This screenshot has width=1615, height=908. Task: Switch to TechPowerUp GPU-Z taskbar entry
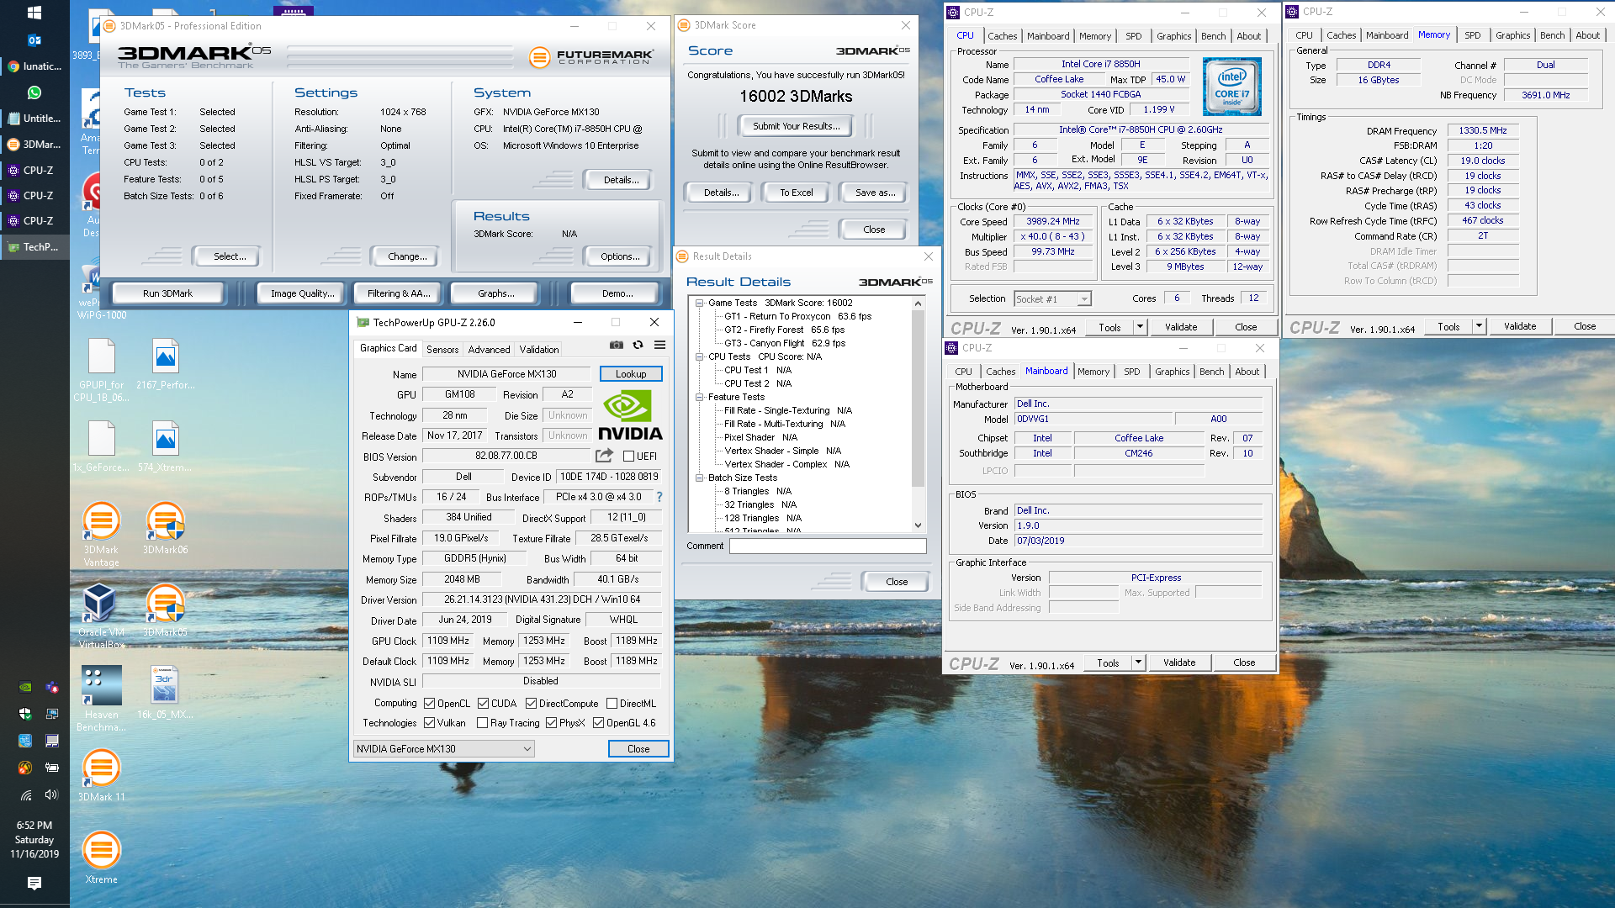(x=34, y=247)
